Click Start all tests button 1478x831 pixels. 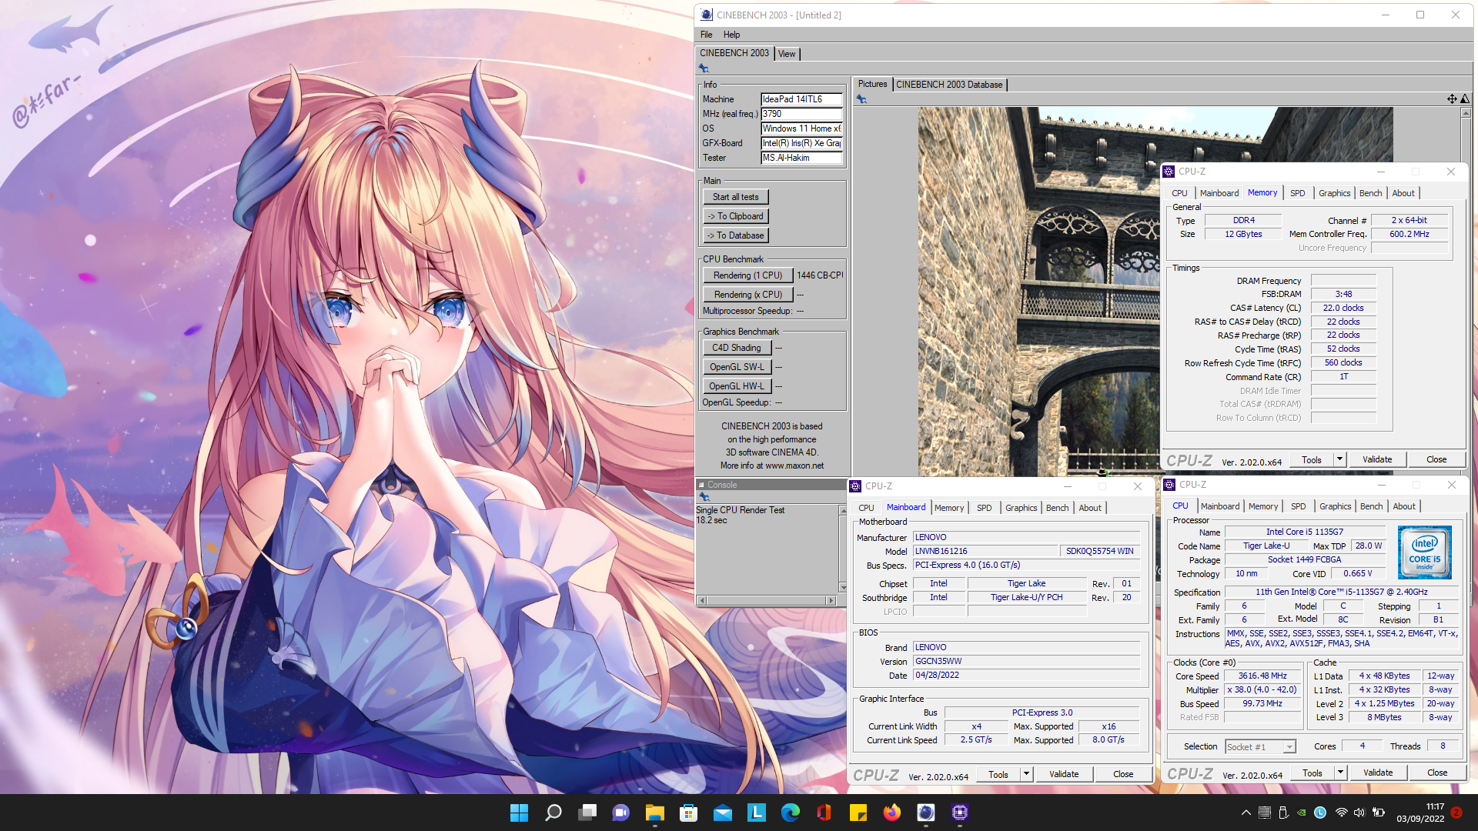click(x=735, y=197)
